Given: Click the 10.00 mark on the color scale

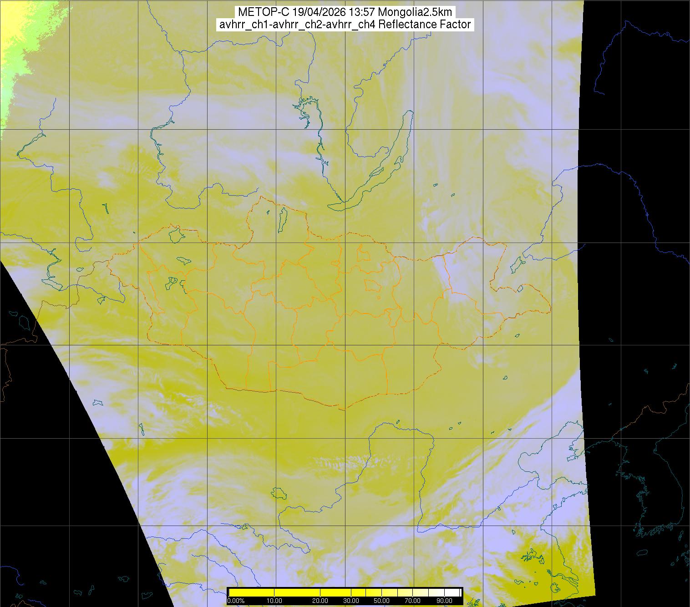Looking at the screenshot, I should (274, 601).
